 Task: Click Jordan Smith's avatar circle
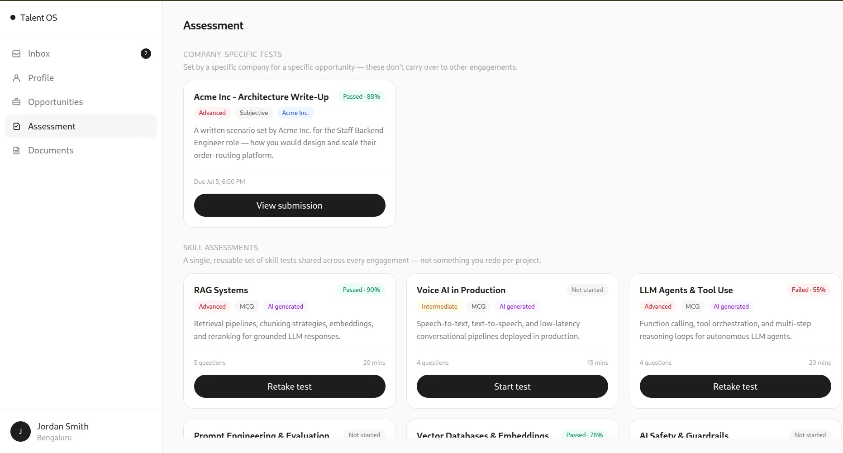coord(20,431)
